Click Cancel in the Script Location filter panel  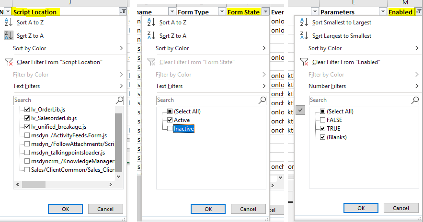coord(105,209)
